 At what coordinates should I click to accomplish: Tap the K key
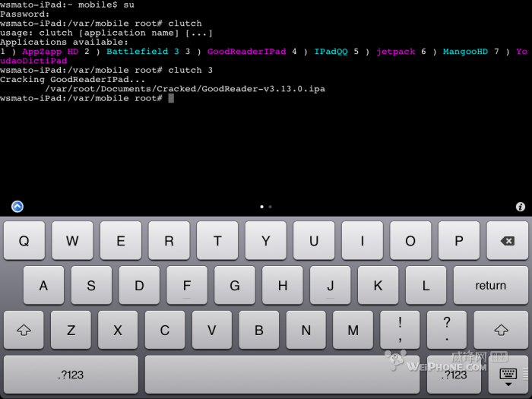point(378,285)
